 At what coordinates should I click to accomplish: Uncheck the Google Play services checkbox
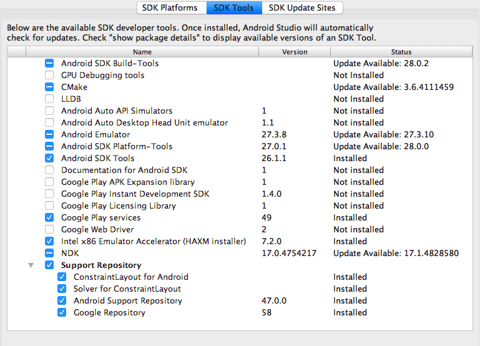click(x=49, y=217)
